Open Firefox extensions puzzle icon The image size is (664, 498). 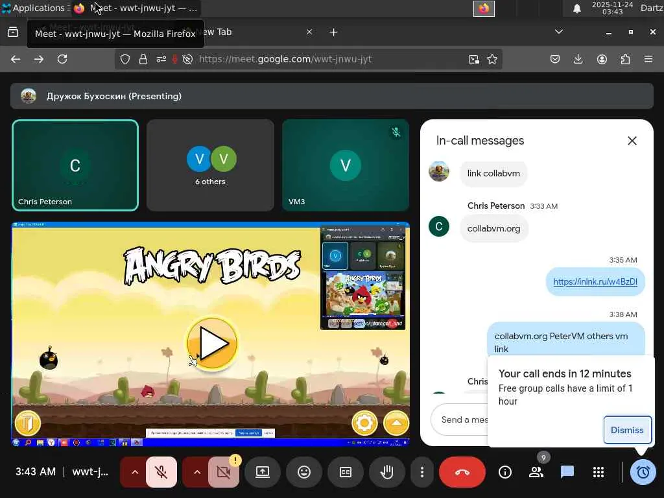point(625,59)
